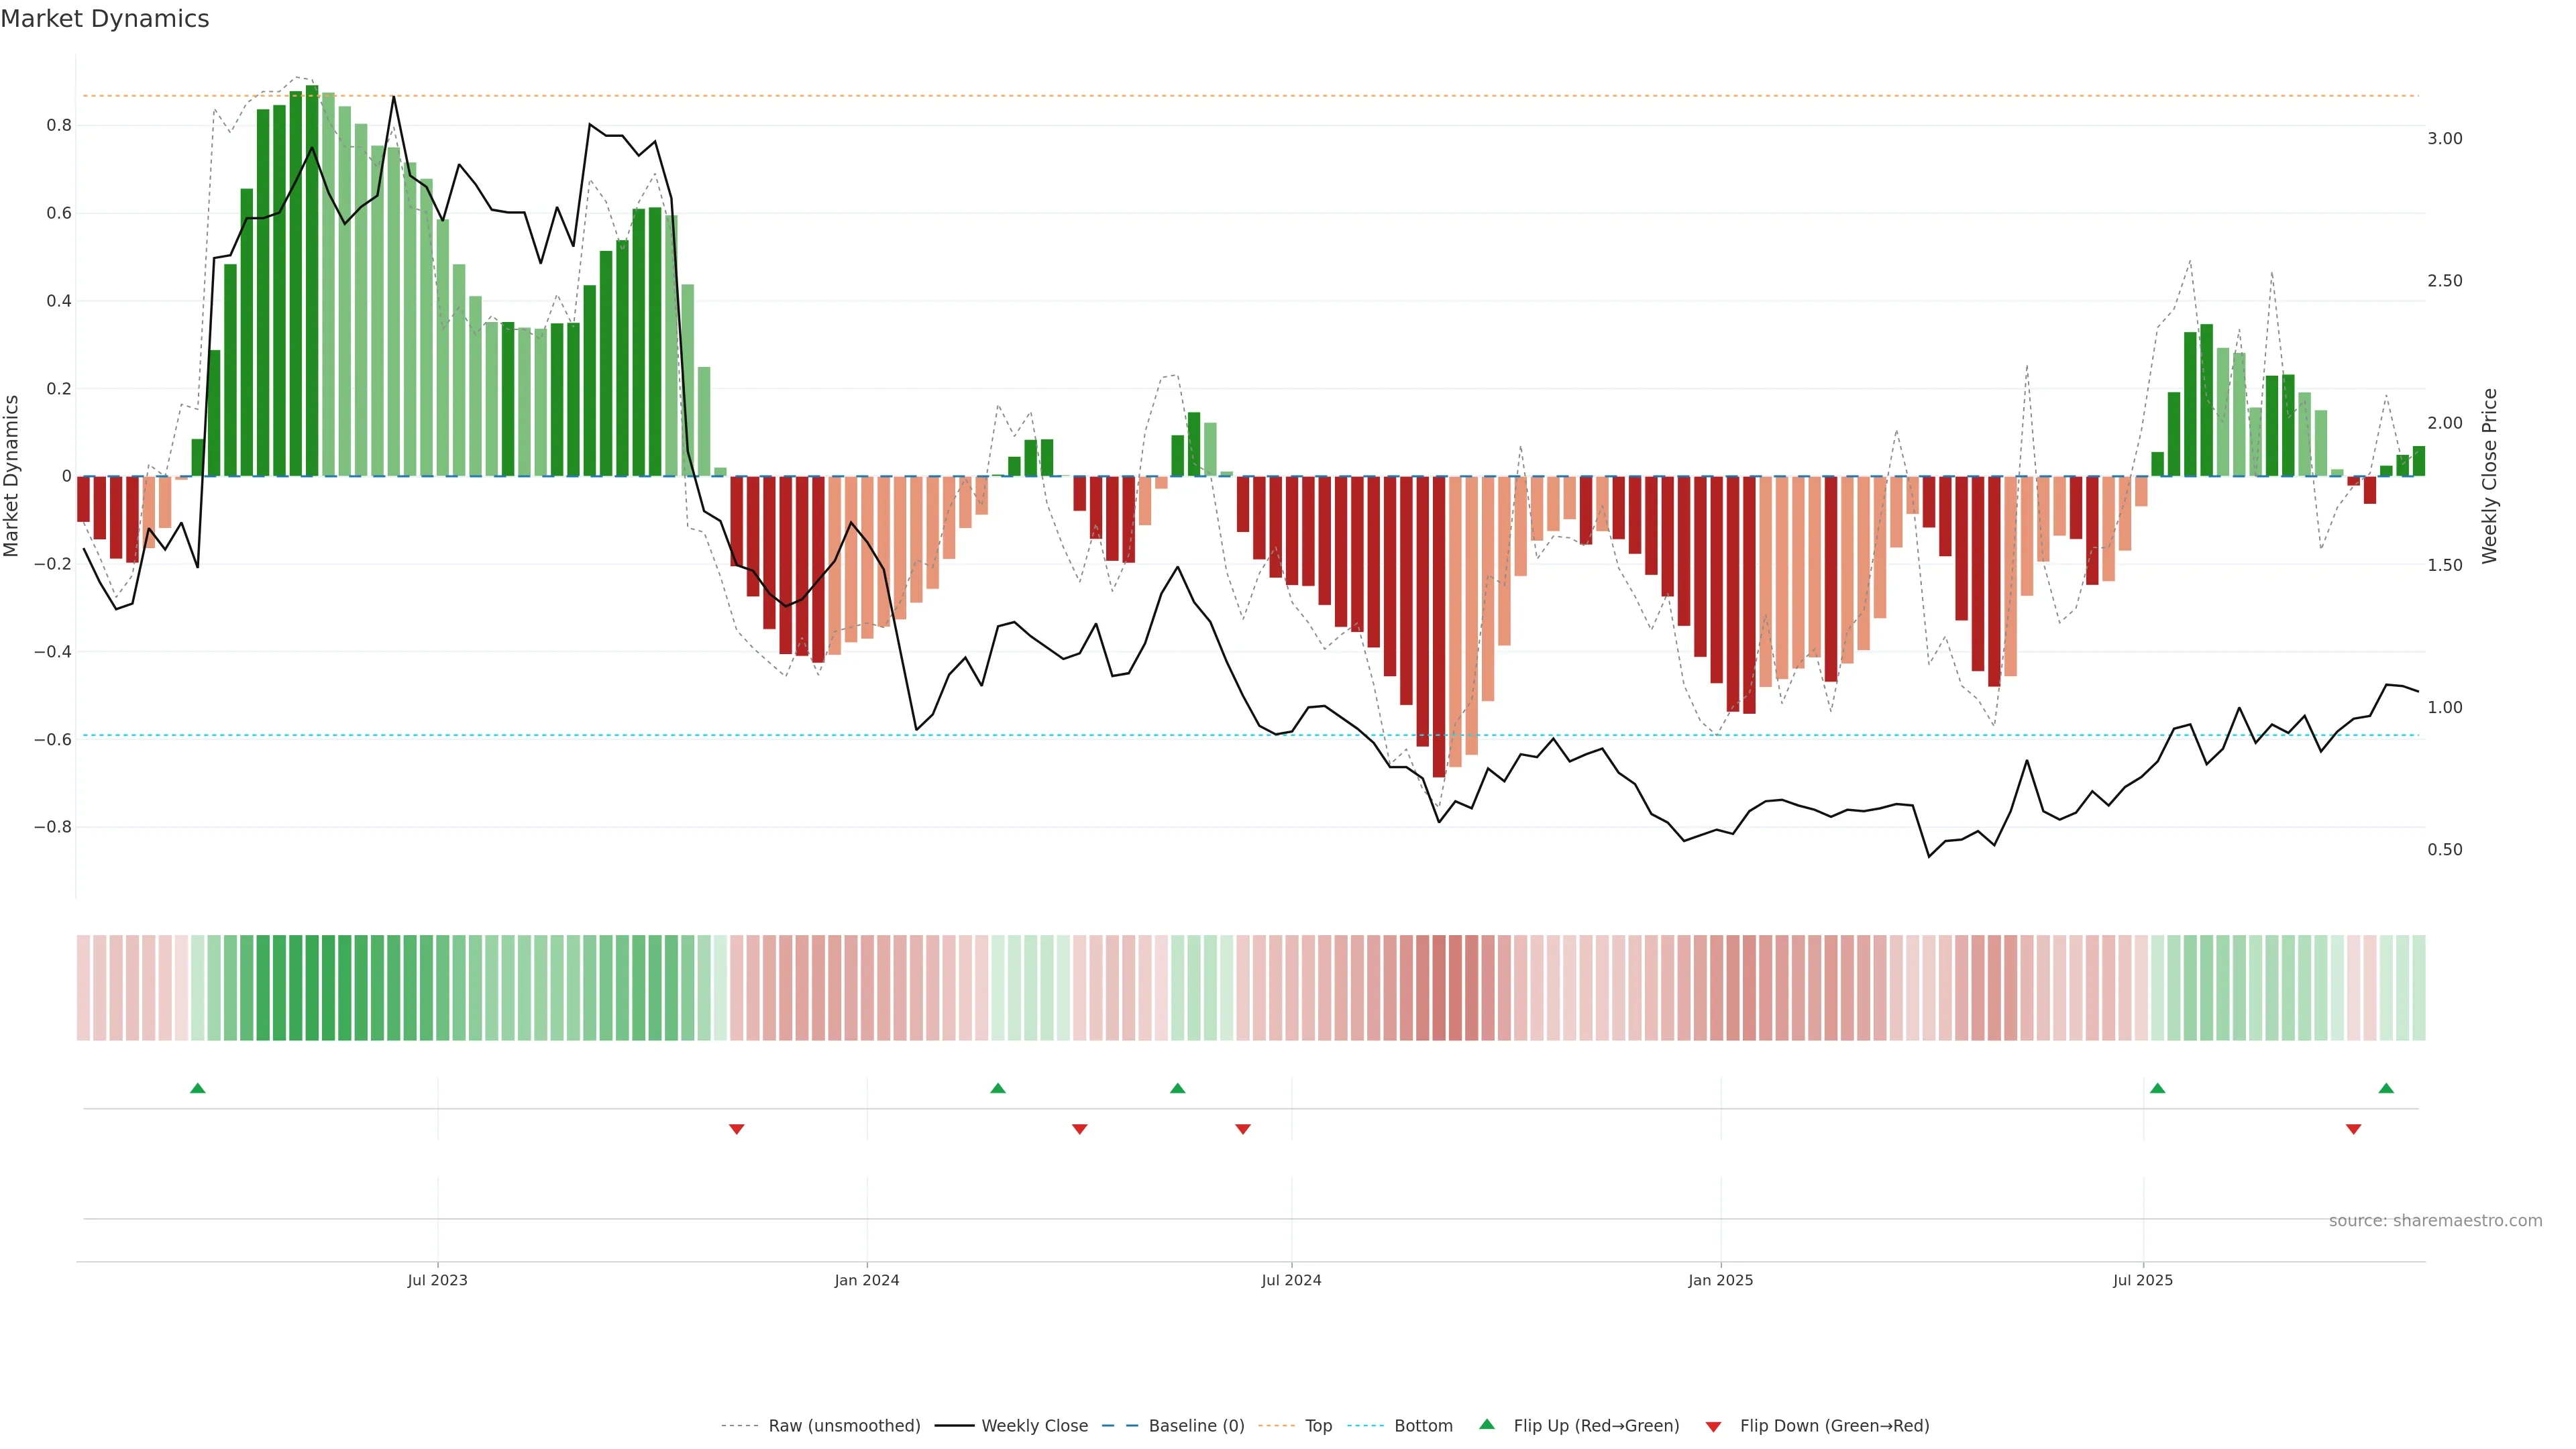The image size is (2576, 1449).
Task: Toggle the Weekly Close legend series
Action: coord(1034,1425)
